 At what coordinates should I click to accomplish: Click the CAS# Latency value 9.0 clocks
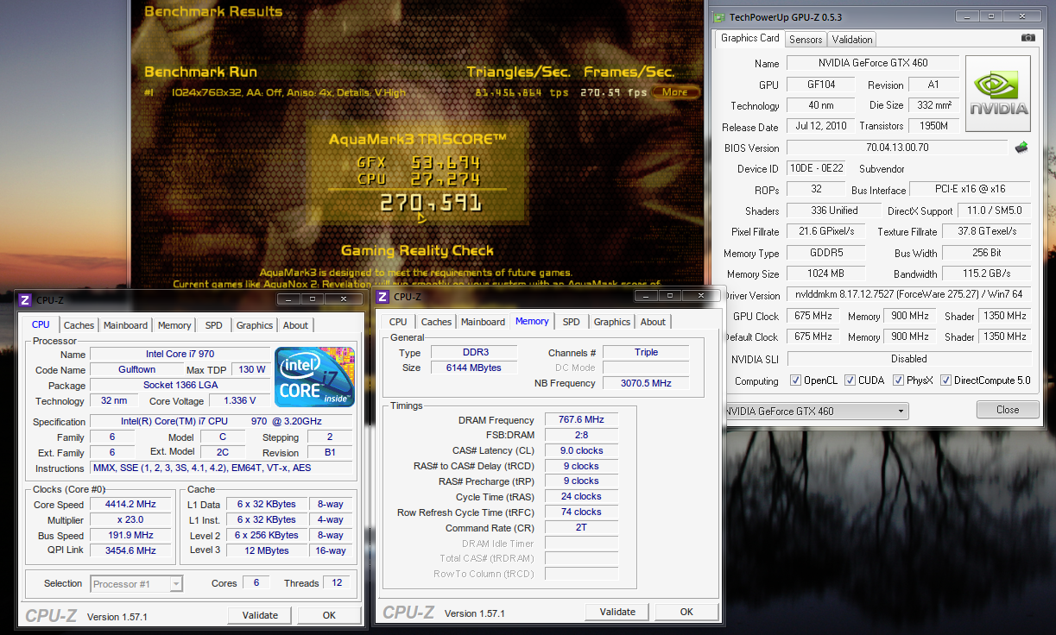tap(581, 450)
